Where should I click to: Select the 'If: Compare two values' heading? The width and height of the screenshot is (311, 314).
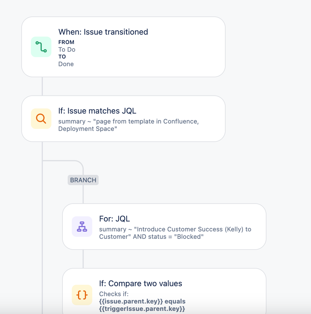[140, 284]
